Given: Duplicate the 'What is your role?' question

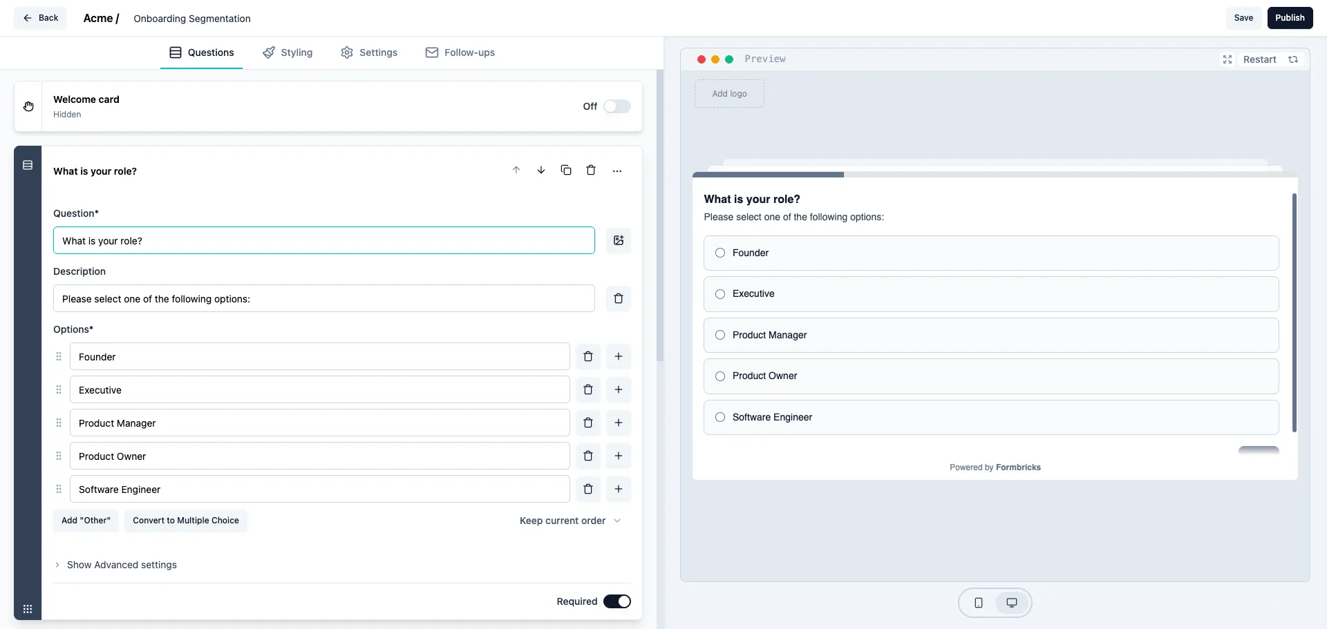Looking at the screenshot, I should pyautogui.click(x=566, y=171).
